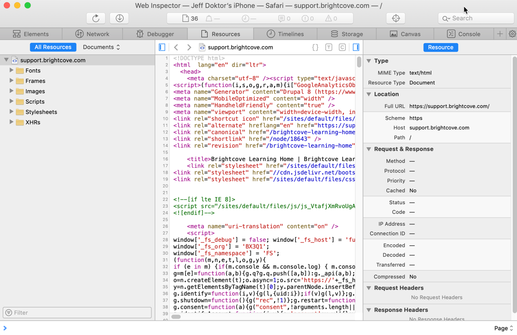Click the T text formatting icon

(328, 47)
